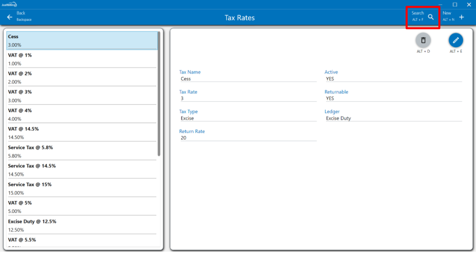Viewport: 476px width, 253px height.
Task: Click the tax list vertical scrollbar
Action: [159, 93]
